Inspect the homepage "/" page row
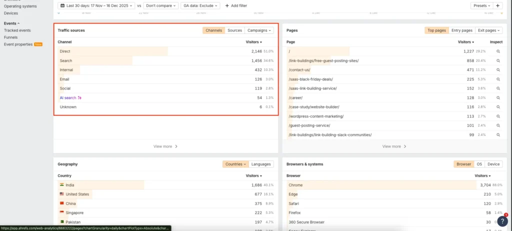The height and width of the screenshot is (231, 512). point(498,51)
